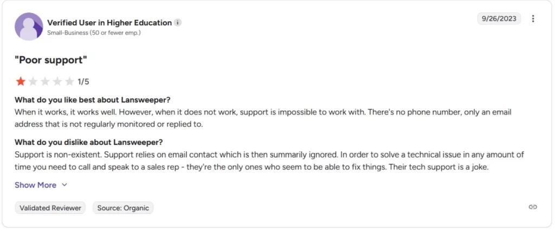Click the 1/5 rating score text

coord(83,82)
